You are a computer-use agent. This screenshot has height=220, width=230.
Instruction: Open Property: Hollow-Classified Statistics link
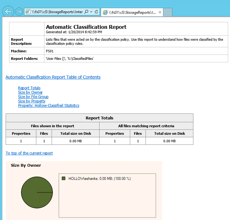click(x=49, y=106)
